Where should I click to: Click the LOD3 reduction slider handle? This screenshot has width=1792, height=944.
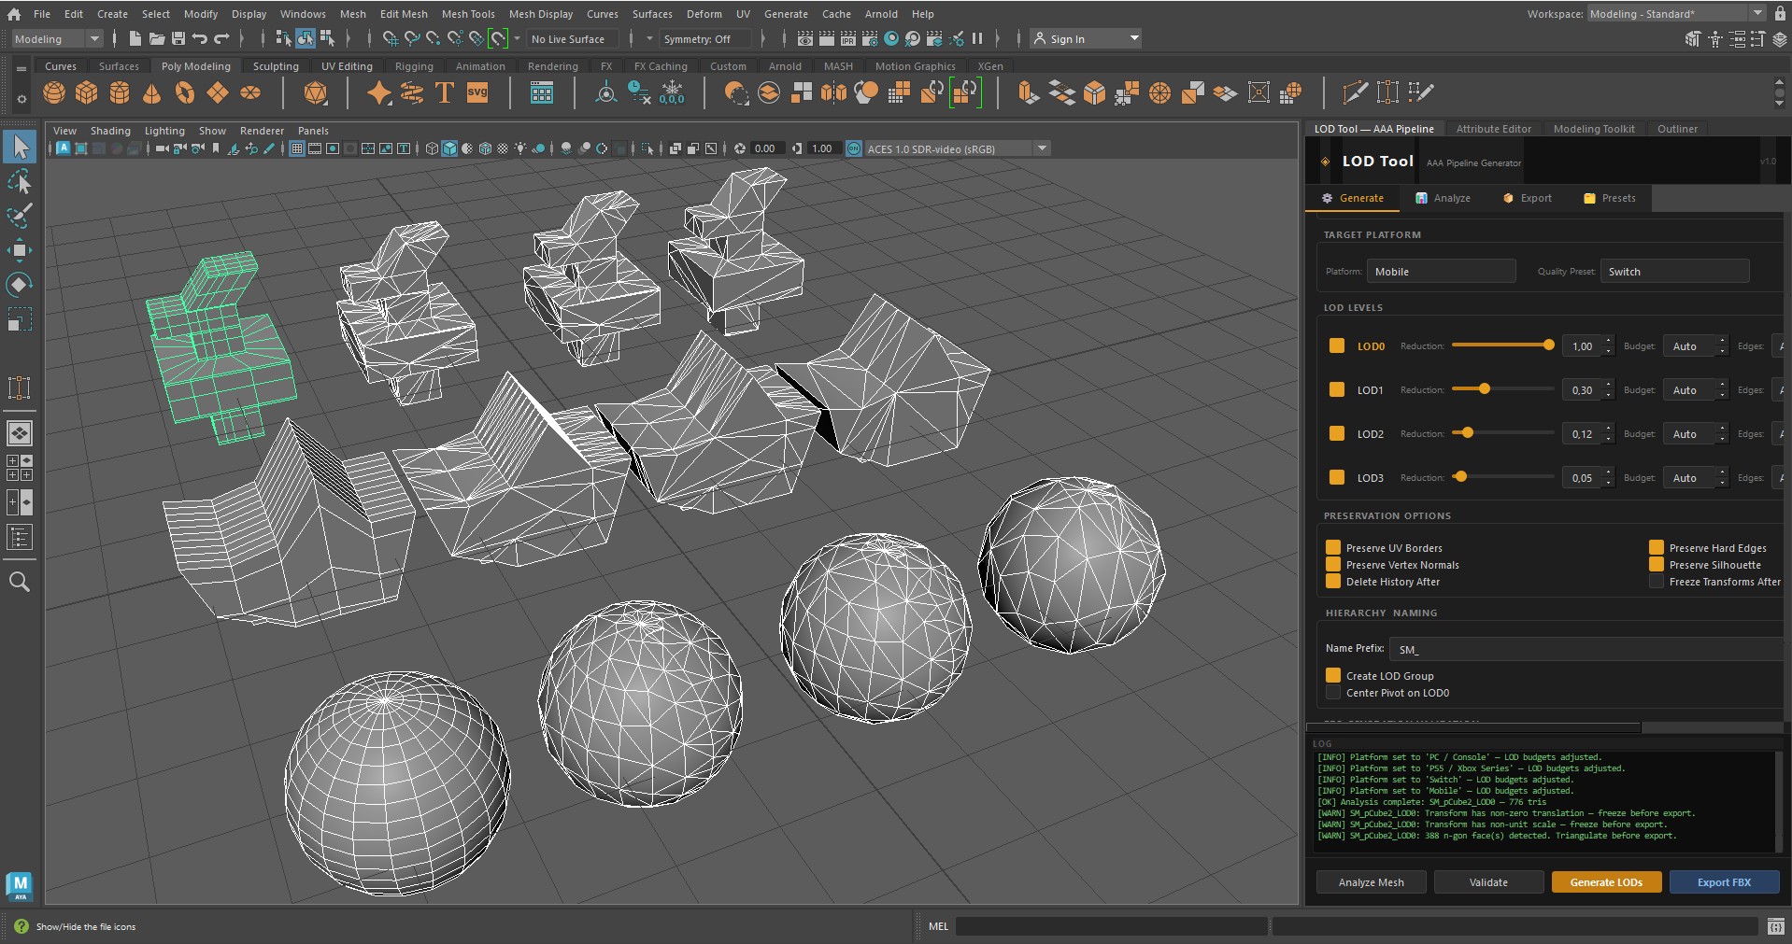tap(1460, 476)
